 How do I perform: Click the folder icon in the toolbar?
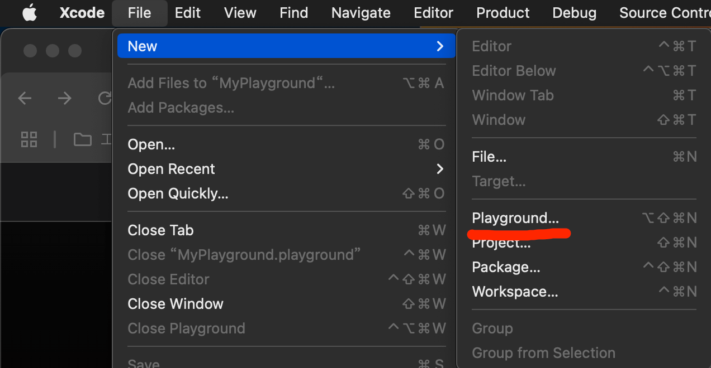click(x=82, y=139)
